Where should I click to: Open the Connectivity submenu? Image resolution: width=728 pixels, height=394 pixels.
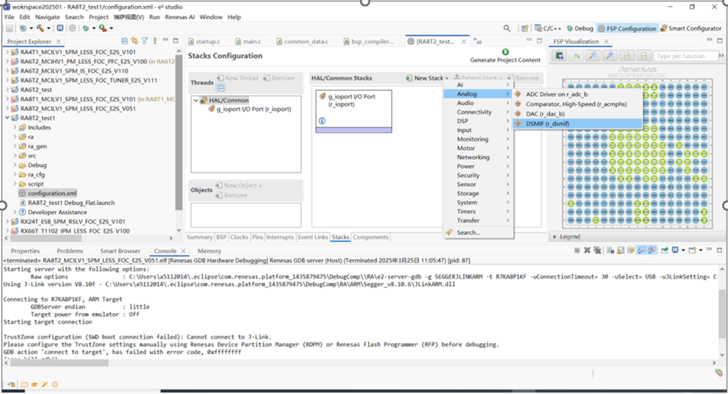point(478,112)
